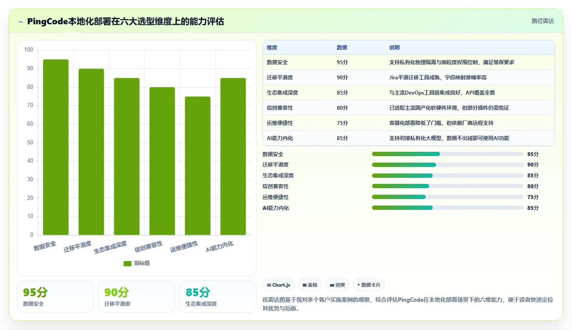Viewport: 572px width, 330px height.
Task: Select the AI能力内化 bar in the chart
Action: (233, 157)
